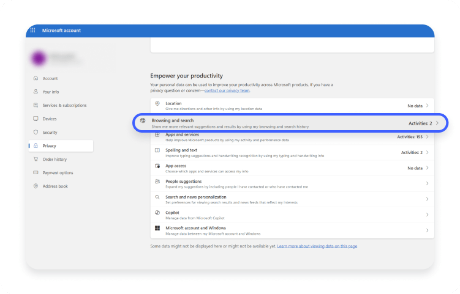
Task: Expand the People suggestions chevron
Action: pos(427,183)
